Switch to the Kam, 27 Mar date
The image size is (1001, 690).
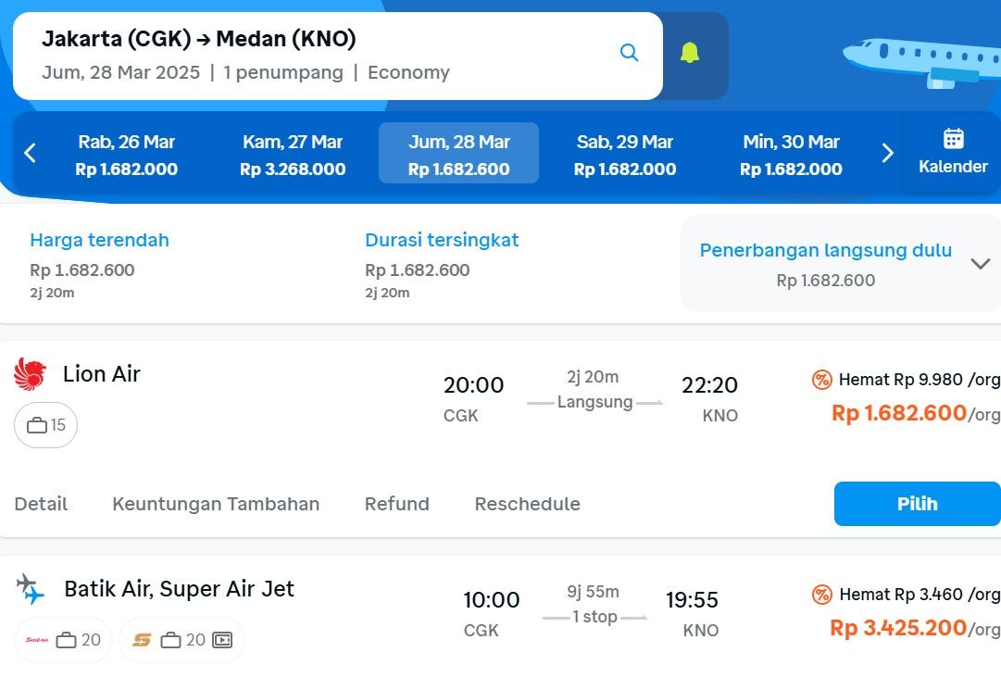293,154
